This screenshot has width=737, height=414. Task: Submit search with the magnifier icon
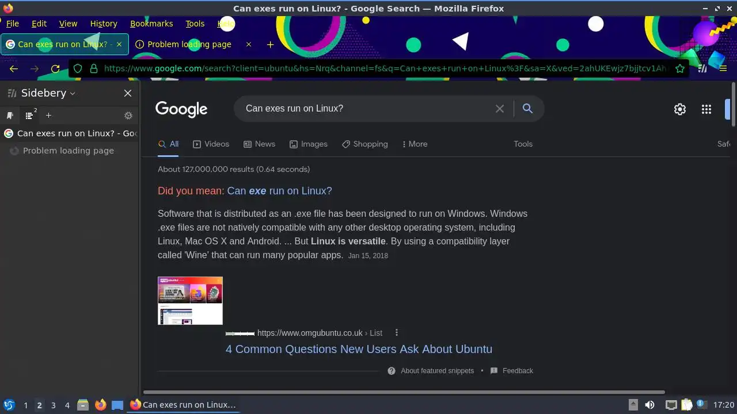(527, 109)
